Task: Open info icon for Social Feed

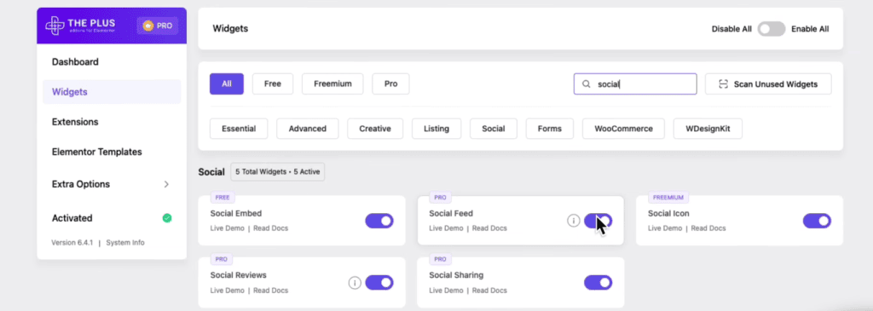Action: 574,221
